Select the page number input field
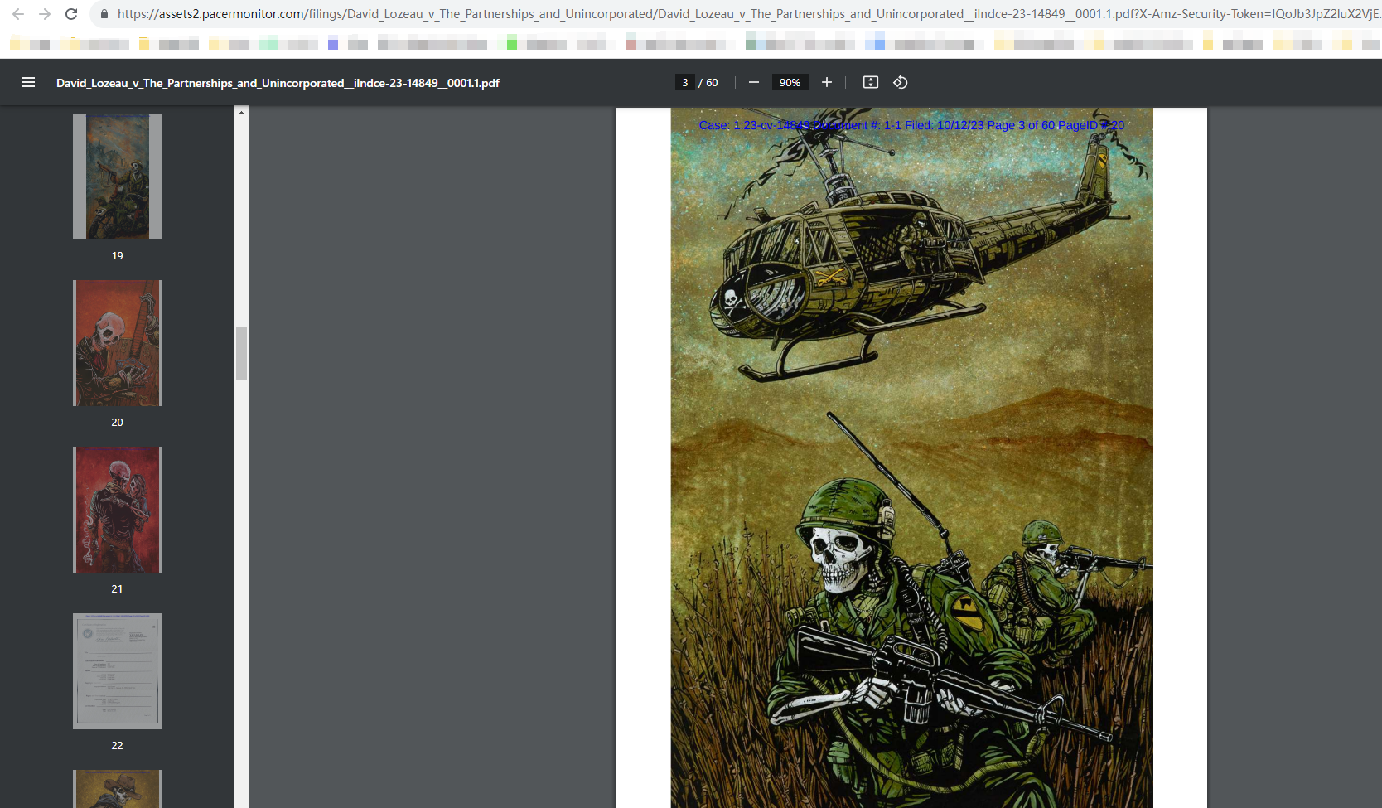Image resolution: width=1382 pixels, height=808 pixels. pyautogui.click(x=685, y=82)
